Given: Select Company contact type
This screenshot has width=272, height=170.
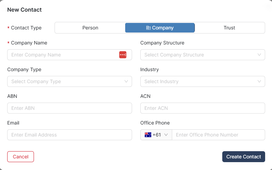Looking at the screenshot, I should tap(160, 28).
